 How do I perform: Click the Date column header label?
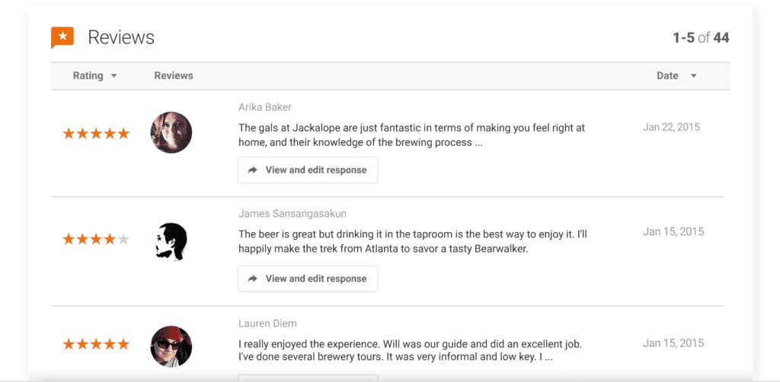point(667,75)
